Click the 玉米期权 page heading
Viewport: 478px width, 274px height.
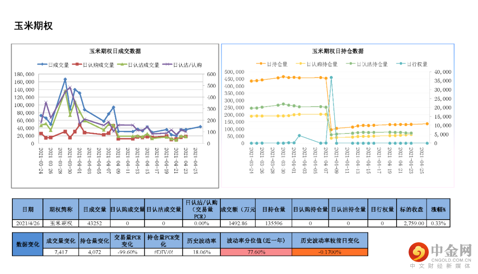coord(34,26)
